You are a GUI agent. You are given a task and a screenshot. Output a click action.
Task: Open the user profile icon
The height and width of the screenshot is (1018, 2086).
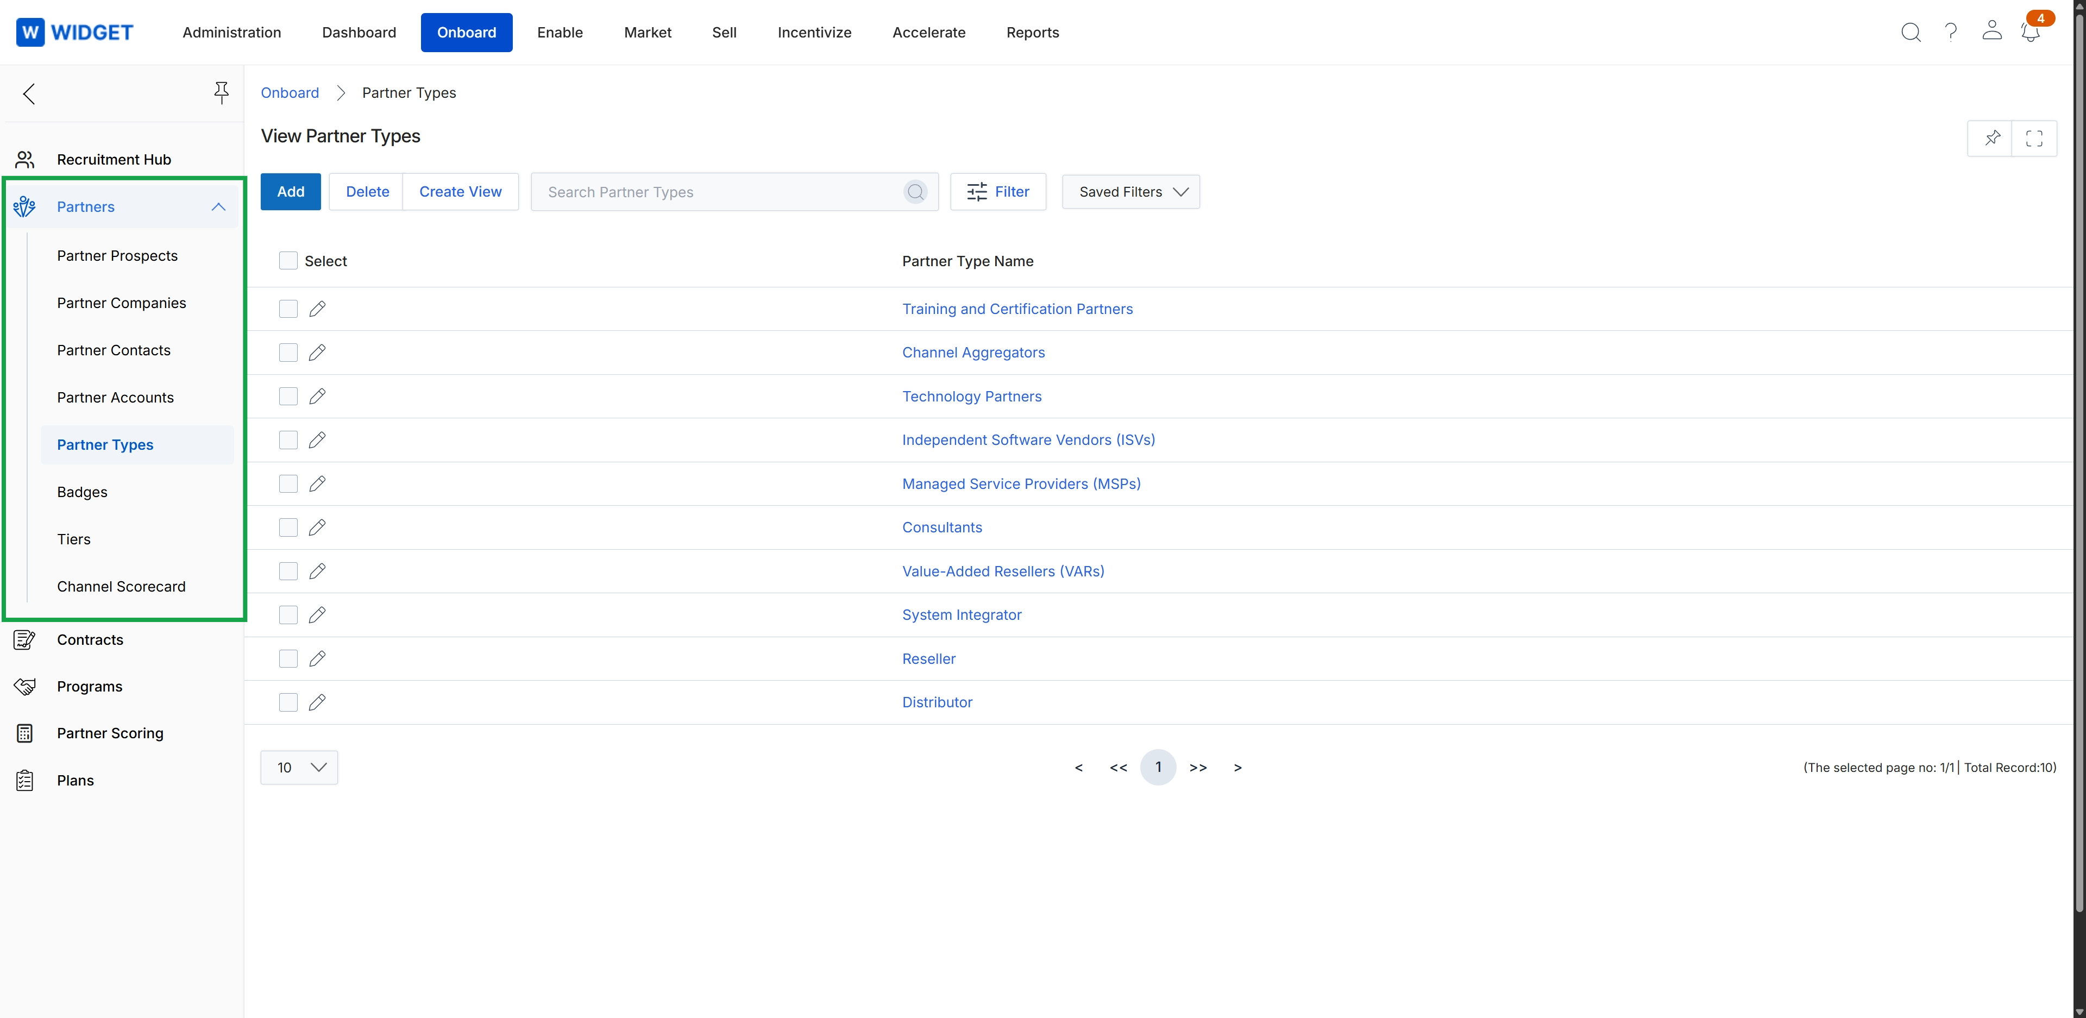[x=1991, y=31]
